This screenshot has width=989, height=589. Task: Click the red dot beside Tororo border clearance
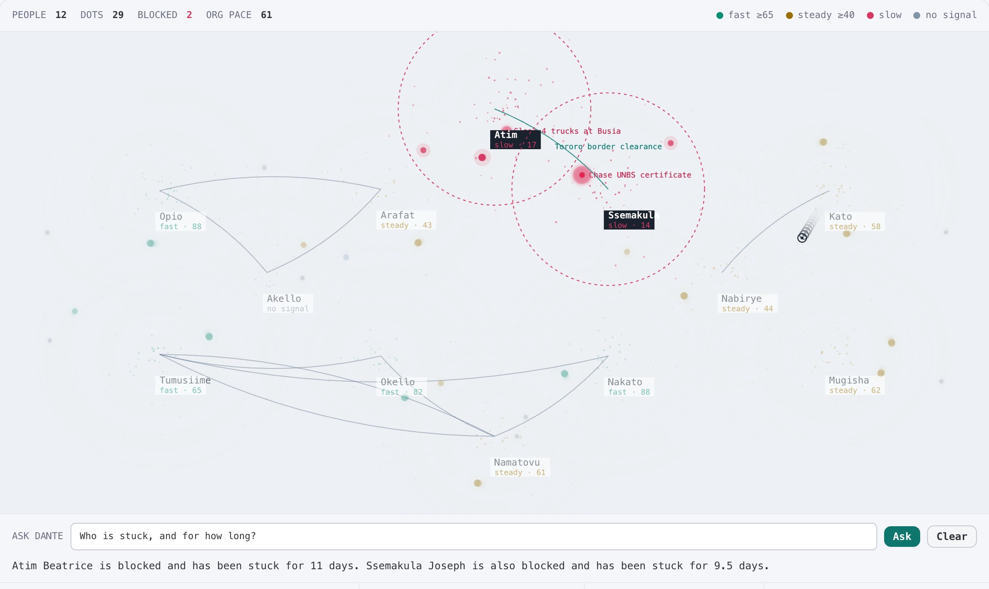point(670,143)
